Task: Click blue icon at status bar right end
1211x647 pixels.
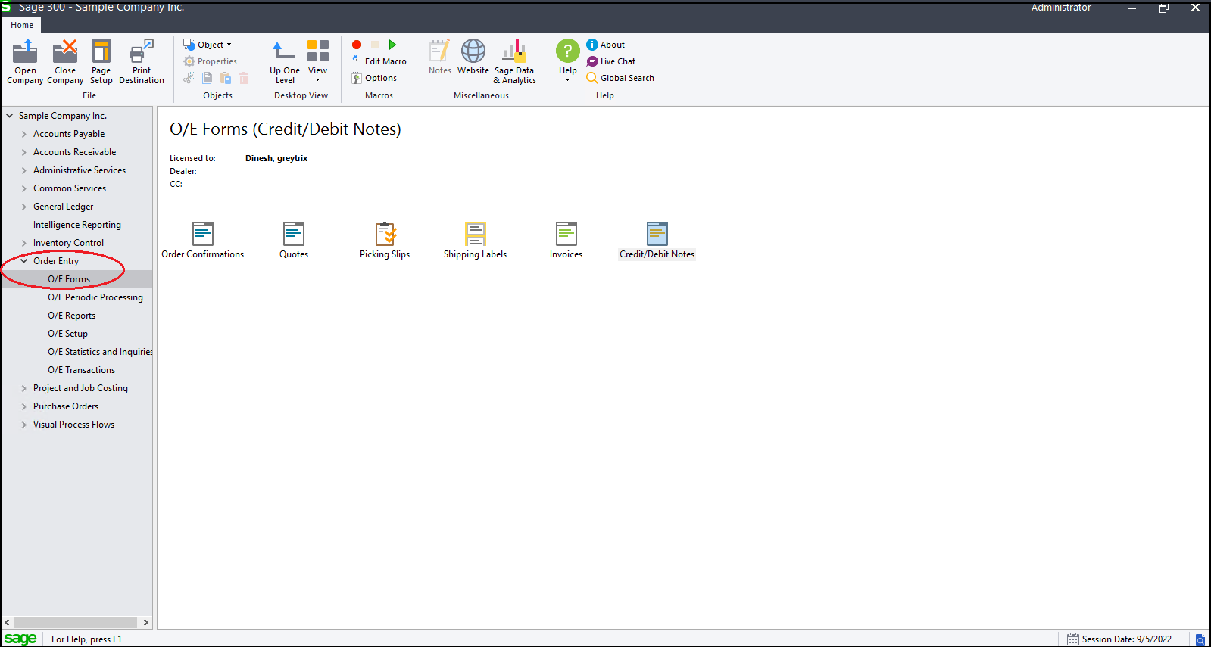Action: coord(1200,640)
